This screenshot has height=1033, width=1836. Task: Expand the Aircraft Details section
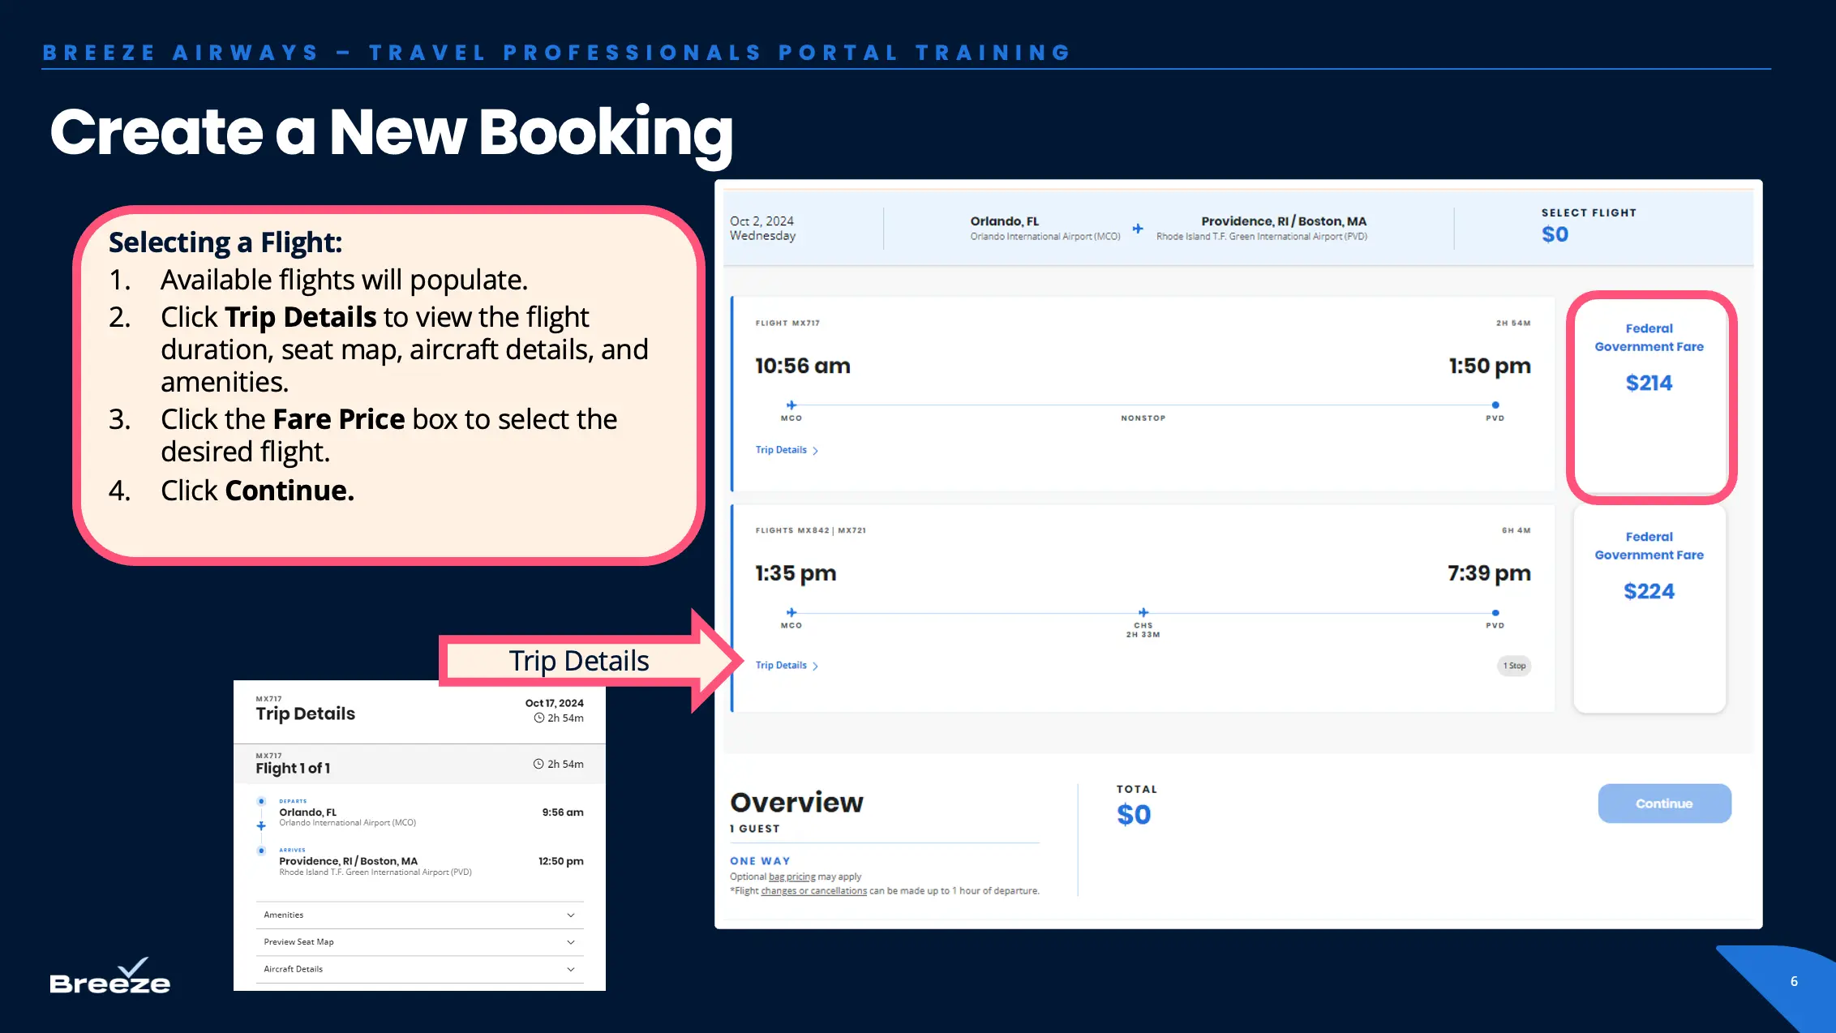tap(419, 969)
